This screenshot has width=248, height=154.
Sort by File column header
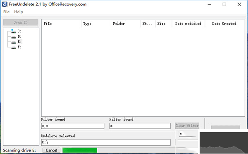62,24
